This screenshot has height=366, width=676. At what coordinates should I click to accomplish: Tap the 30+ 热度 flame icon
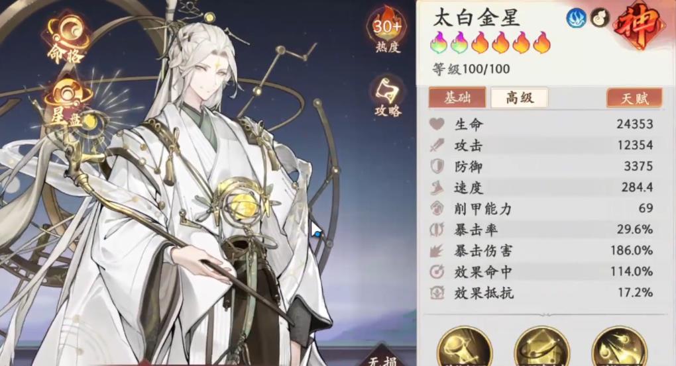click(x=387, y=31)
